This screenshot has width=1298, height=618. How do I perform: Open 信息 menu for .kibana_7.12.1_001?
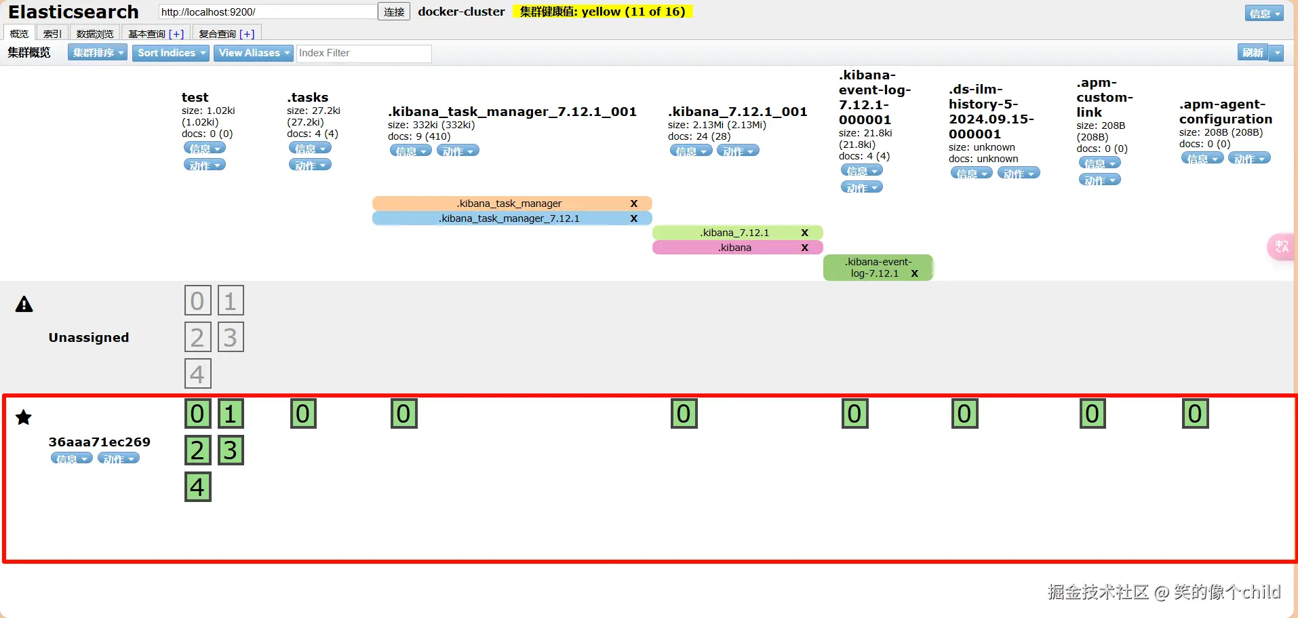[x=691, y=151]
